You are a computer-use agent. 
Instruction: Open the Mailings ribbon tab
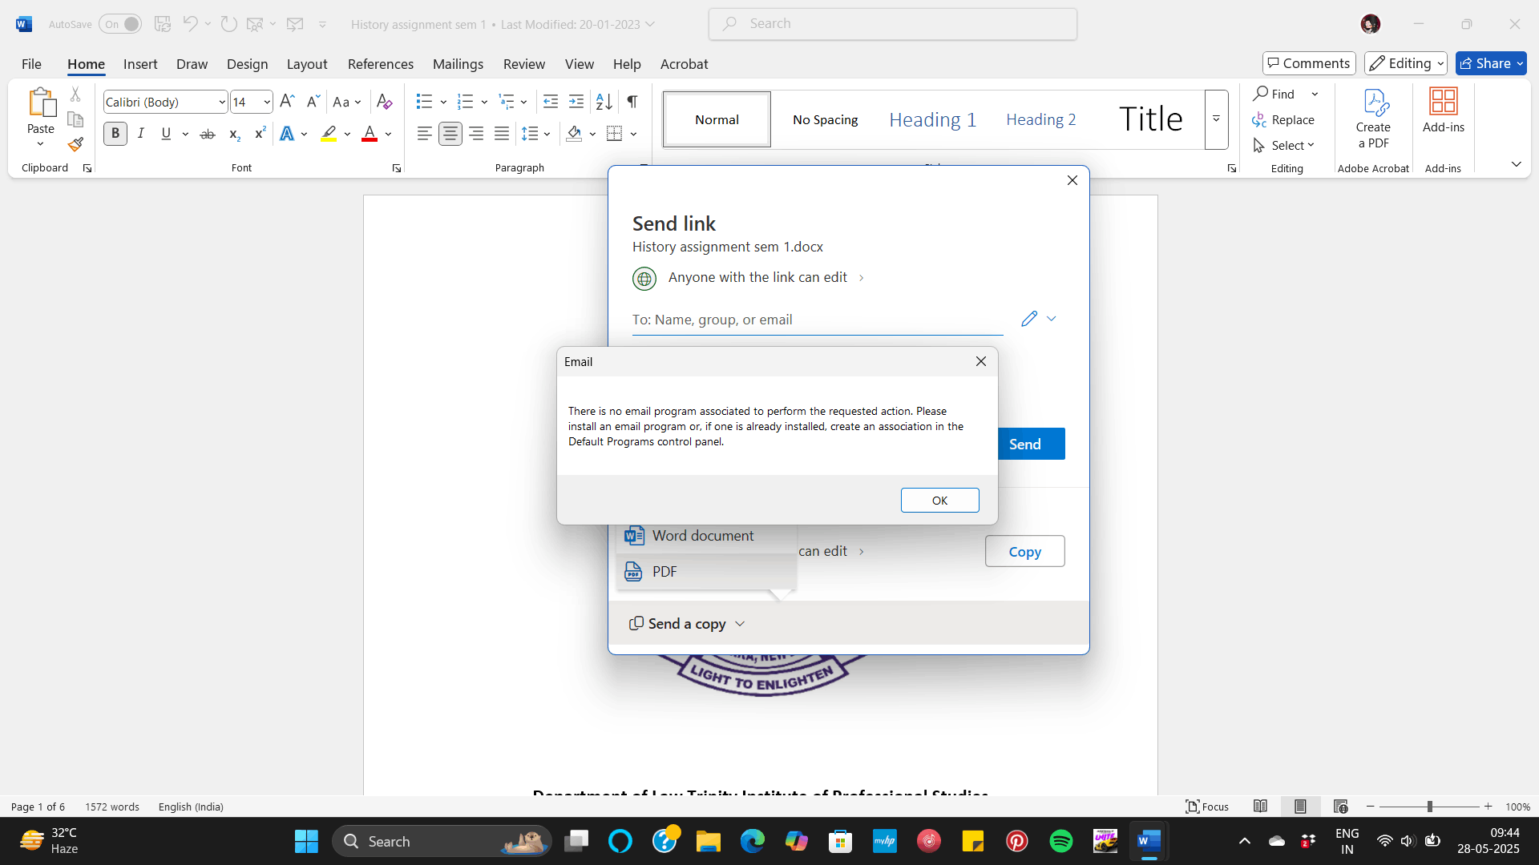(458, 63)
